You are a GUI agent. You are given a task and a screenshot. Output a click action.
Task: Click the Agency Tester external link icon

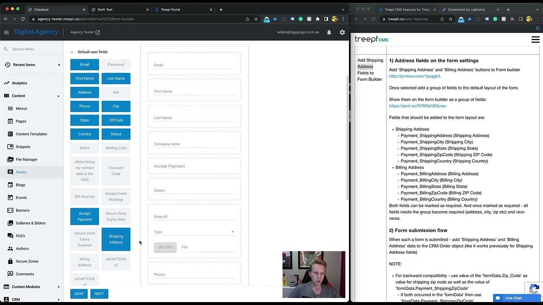98,32
